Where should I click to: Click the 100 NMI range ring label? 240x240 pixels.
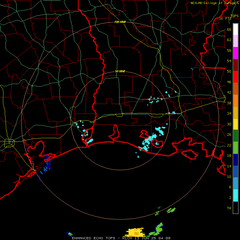[x=120, y=22]
